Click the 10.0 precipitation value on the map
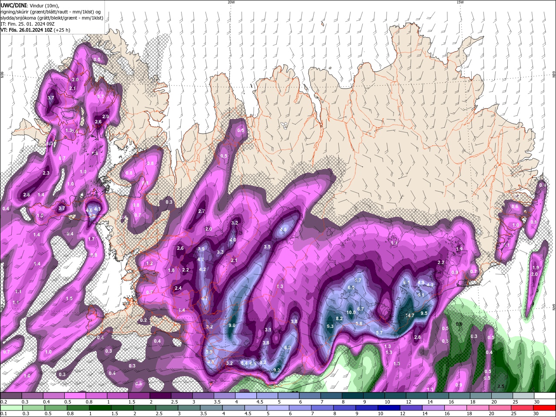This screenshot has width=556, height=417. pos(351,312)
